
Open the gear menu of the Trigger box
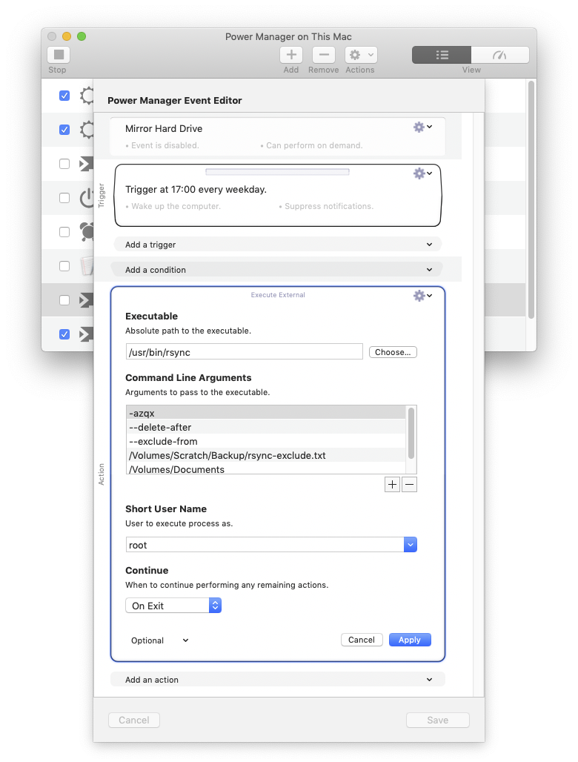click(422, 173)
